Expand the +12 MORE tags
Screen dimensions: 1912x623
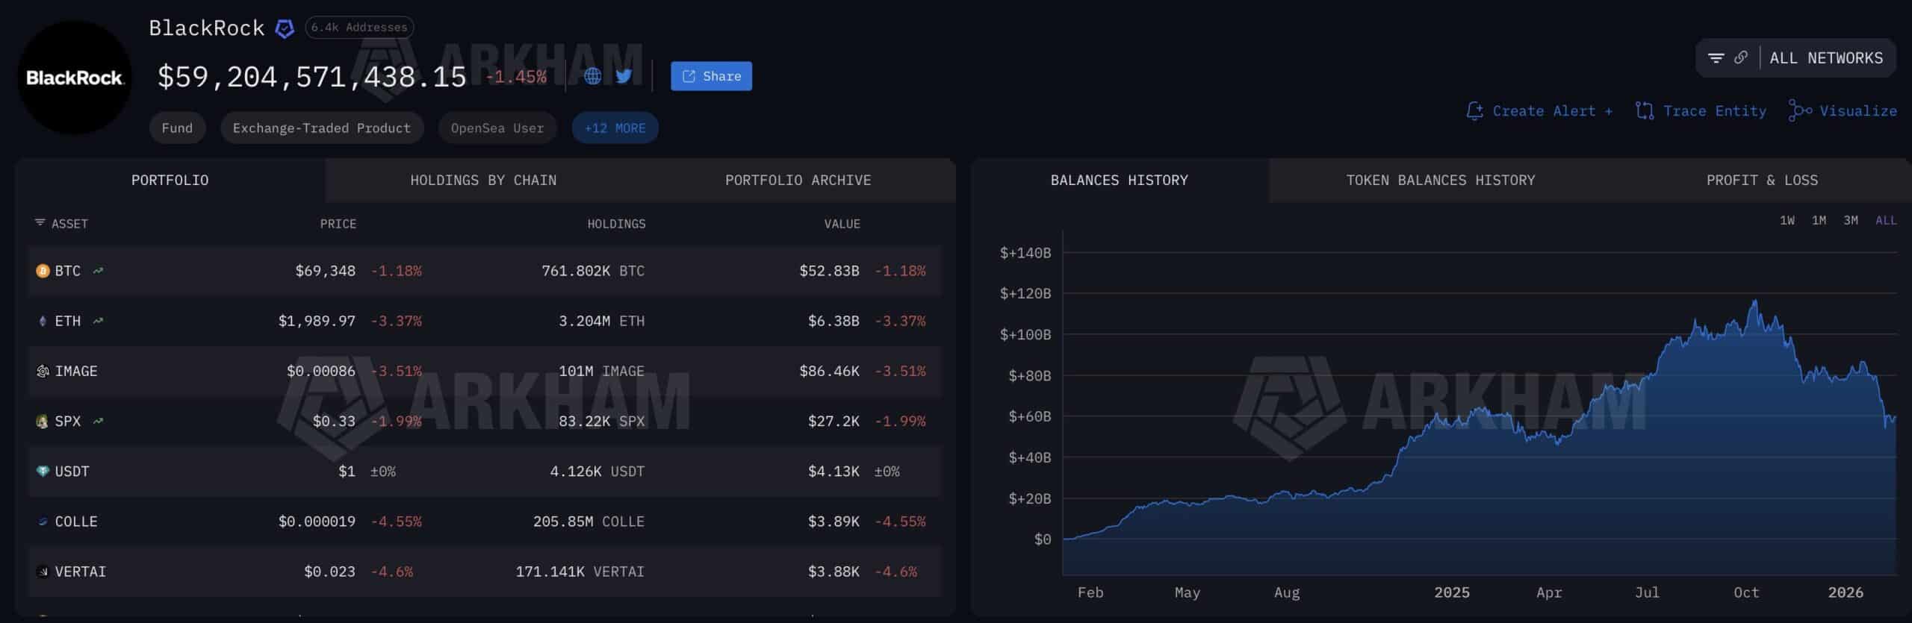coord(615,128)
